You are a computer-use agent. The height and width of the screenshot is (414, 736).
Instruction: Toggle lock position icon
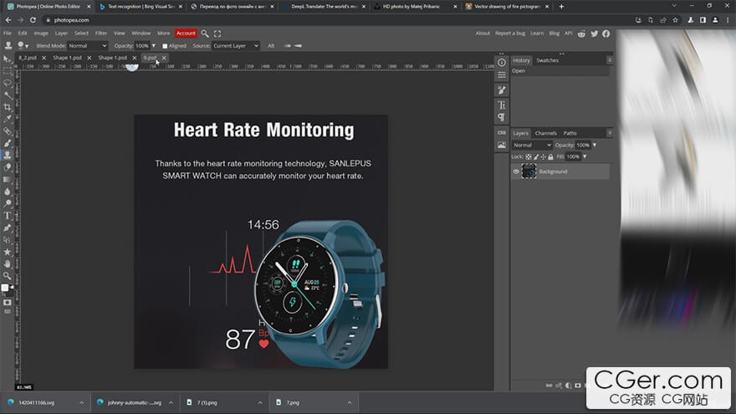click(543, 156)
